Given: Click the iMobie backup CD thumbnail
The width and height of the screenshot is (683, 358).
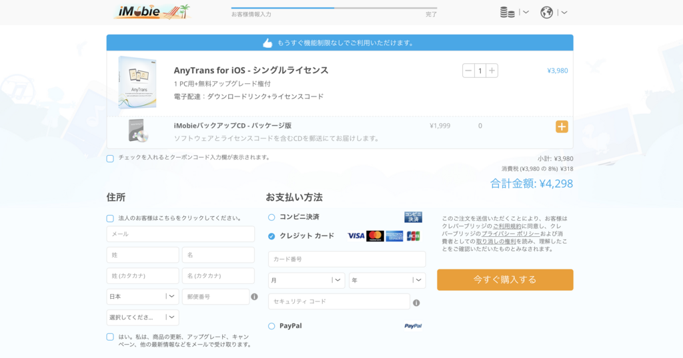Looking at the screenshot, I should click(x=139, y=131).
